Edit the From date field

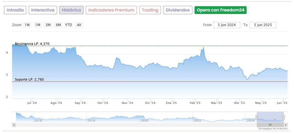click(227, 25)
